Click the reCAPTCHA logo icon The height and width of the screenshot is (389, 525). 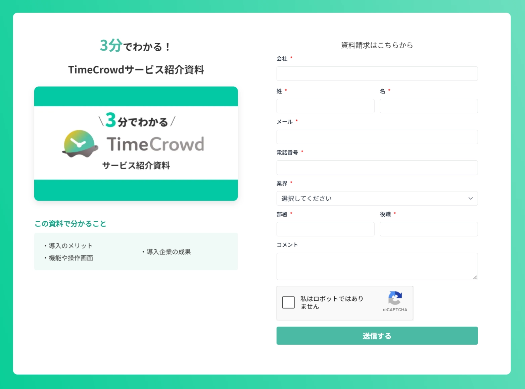click(395, 298)
